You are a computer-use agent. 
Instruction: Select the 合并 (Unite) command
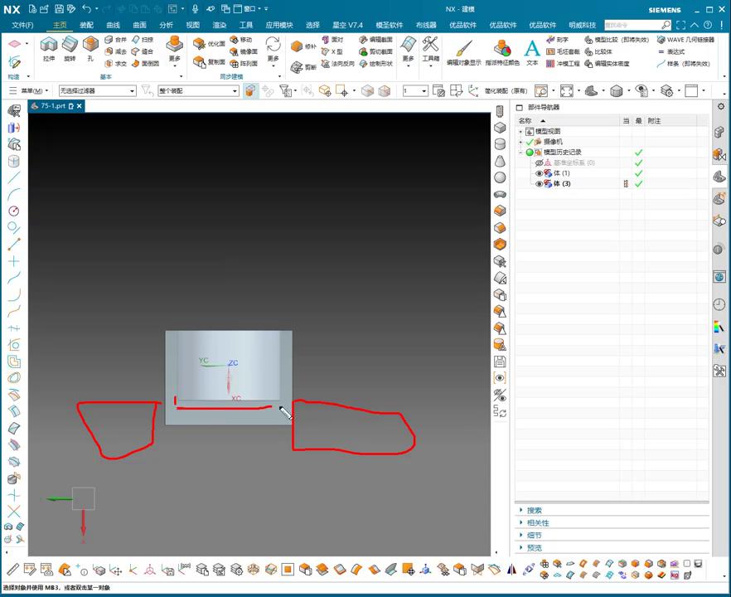point(116,39)
